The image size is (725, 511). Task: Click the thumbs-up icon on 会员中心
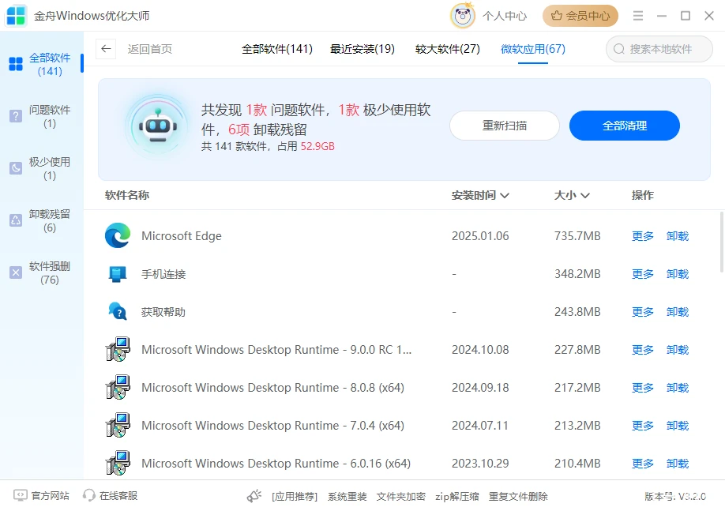click(x=556, y=16)
